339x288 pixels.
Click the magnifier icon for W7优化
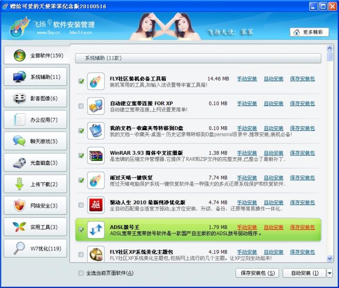19,248
